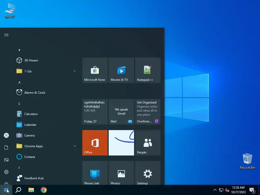
Task: Open the OneNote Get Organized tile
Action: pyautogui.click(x=148, y=112)
